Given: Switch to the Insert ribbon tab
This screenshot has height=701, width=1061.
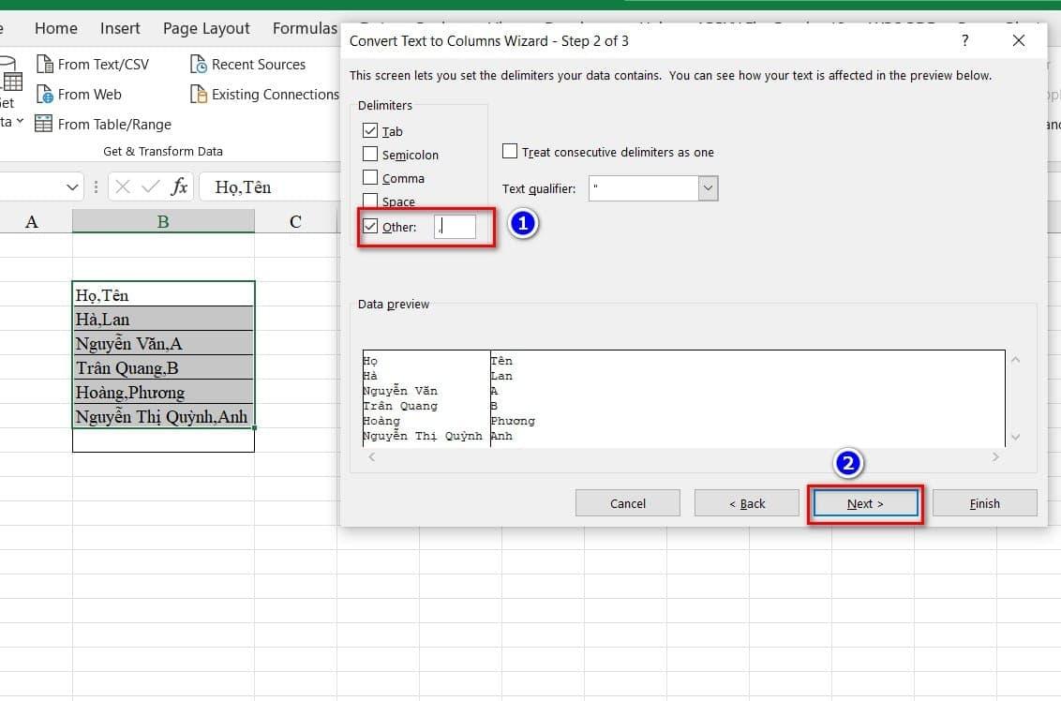Looking at the screenshot, I should click(x=120, y=28).
